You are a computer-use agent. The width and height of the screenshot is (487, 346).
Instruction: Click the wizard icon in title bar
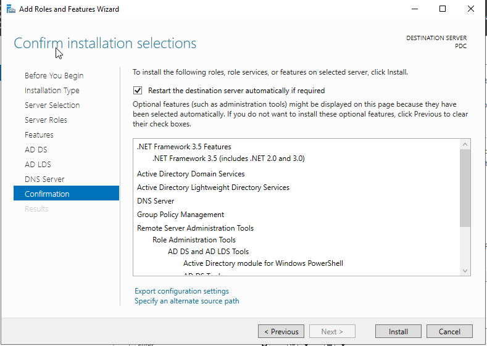coord(9,9)
